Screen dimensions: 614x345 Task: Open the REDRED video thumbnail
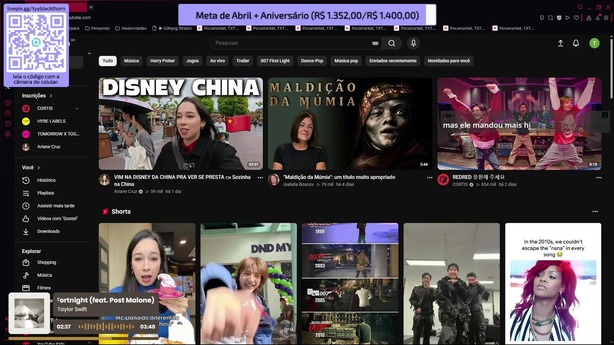(520, 124)
